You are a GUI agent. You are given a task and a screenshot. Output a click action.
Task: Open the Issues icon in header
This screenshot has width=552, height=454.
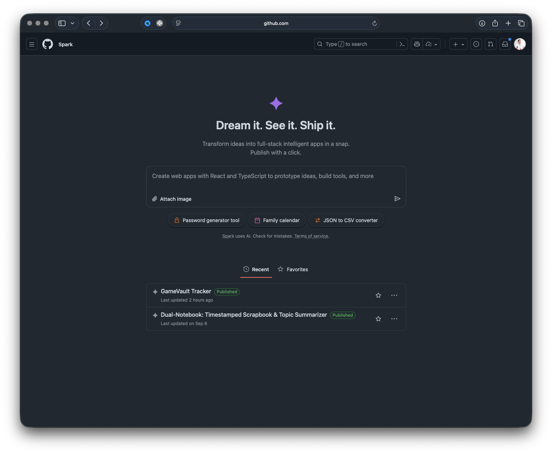pyautogui.click(x=476, y=44)
